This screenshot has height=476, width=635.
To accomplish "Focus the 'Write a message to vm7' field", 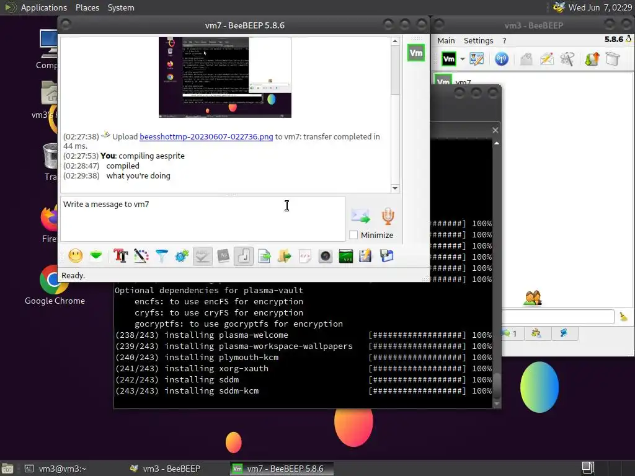I will (203, 219).
